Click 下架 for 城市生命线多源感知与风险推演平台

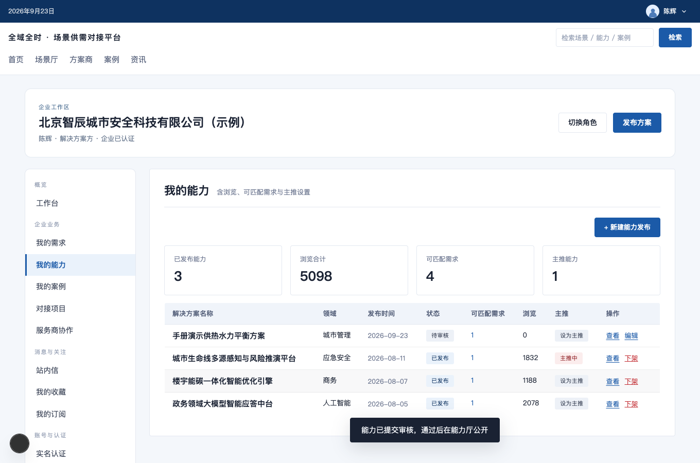coord(631,359)
